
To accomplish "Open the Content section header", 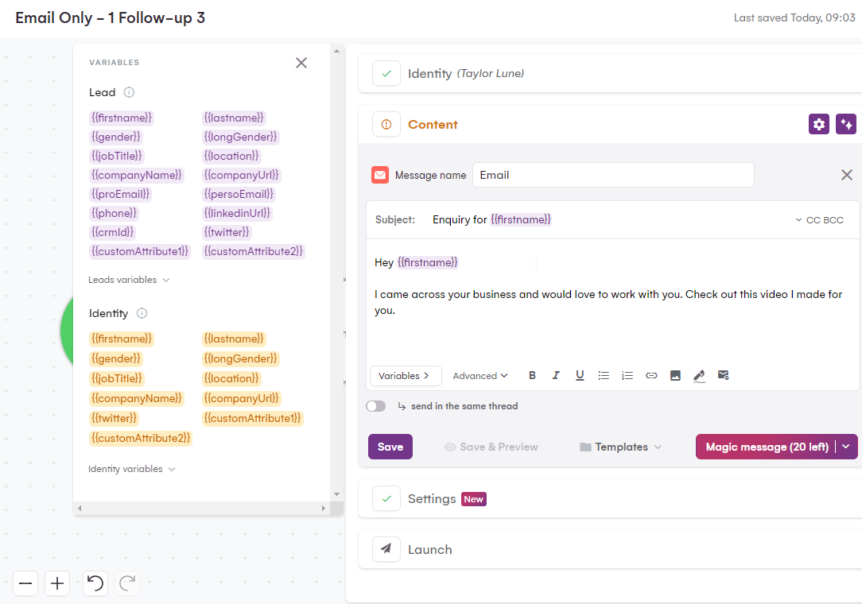I will (x=610, y=124).
